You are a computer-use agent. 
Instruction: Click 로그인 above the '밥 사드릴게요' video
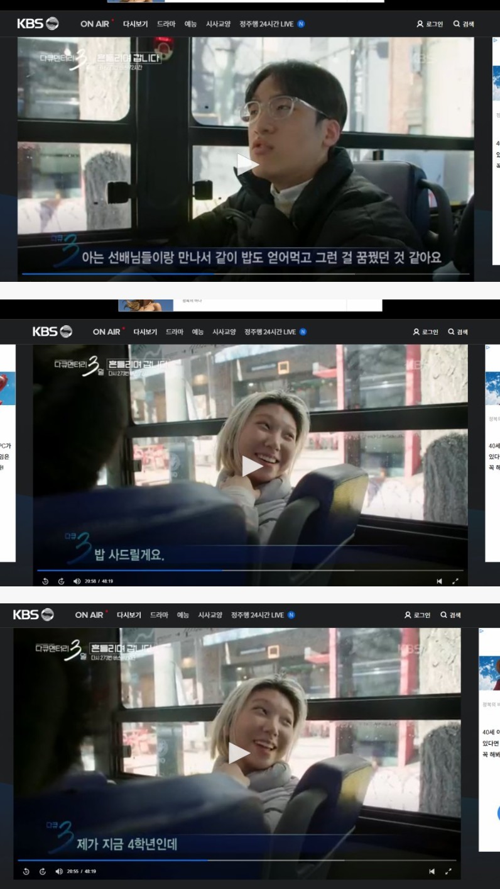(x=426, y=332)
